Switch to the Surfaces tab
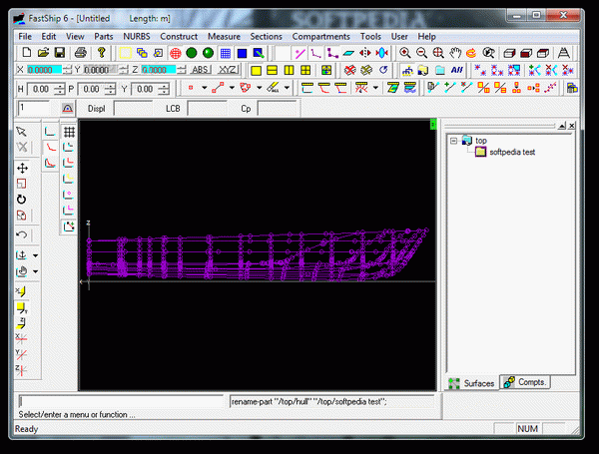This screenshot has width=599, height=454. pyautogui.click(x=471, y=383)
